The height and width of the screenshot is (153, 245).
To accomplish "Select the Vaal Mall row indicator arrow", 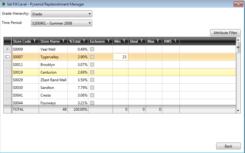I will [7, 49].
